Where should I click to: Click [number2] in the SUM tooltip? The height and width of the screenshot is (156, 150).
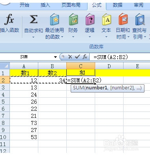(122, 88)
